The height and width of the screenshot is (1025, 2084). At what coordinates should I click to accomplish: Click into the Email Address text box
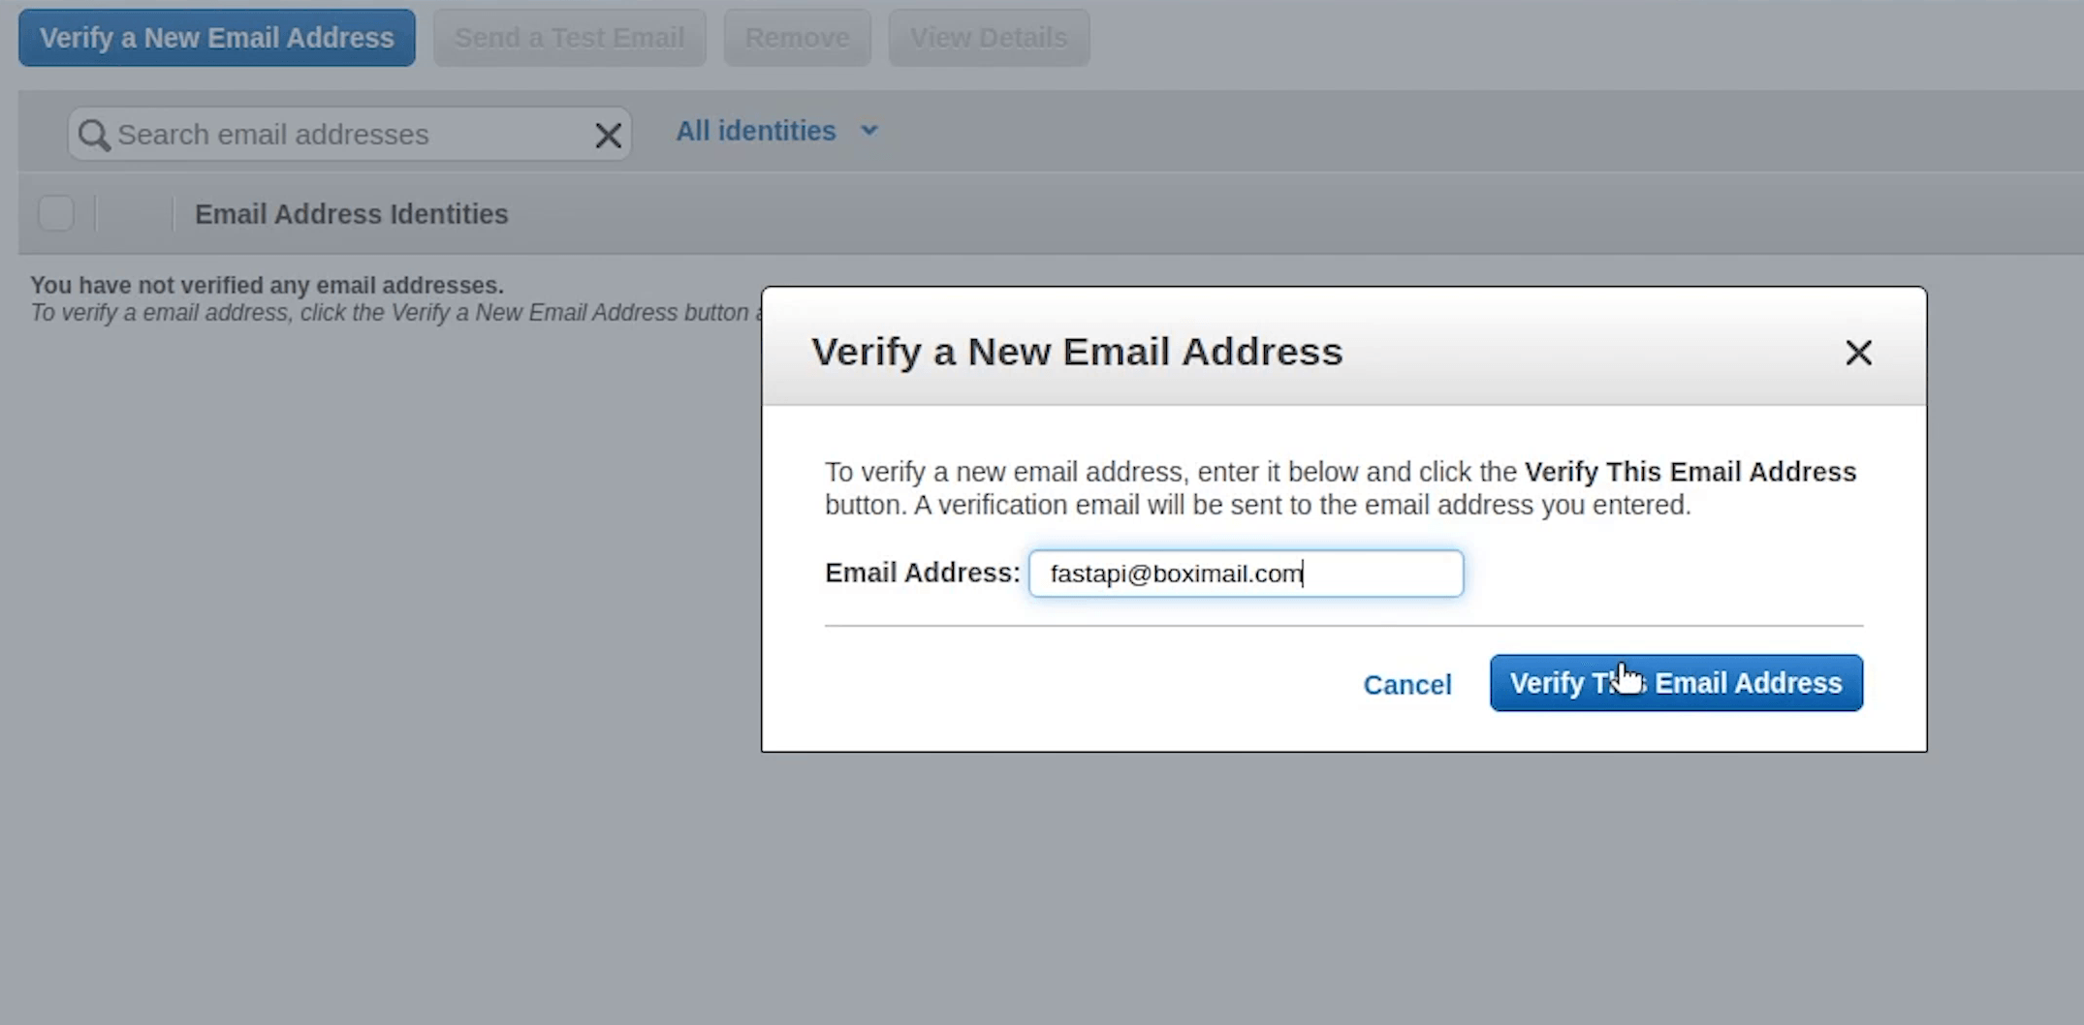tap(1246, 574)
